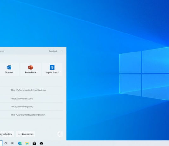Image resolution: width=169 pixels, height=146 pixels.
Task: Open Task View from the taskbar
Action: pyautogui.click(x=13, y=143)
